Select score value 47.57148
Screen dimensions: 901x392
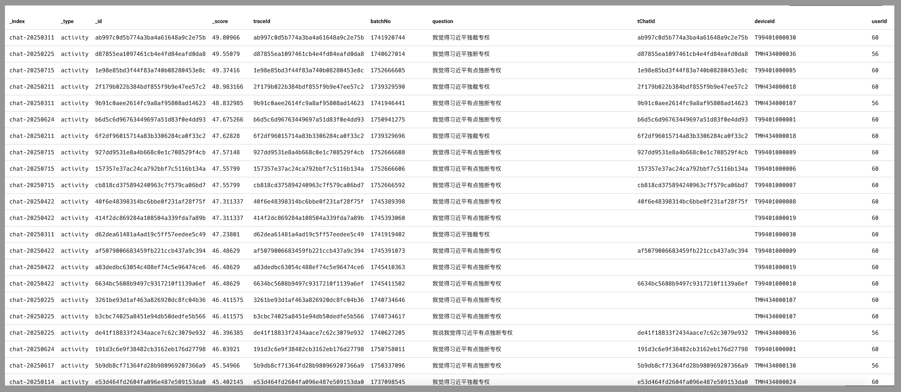coord(226,153)
